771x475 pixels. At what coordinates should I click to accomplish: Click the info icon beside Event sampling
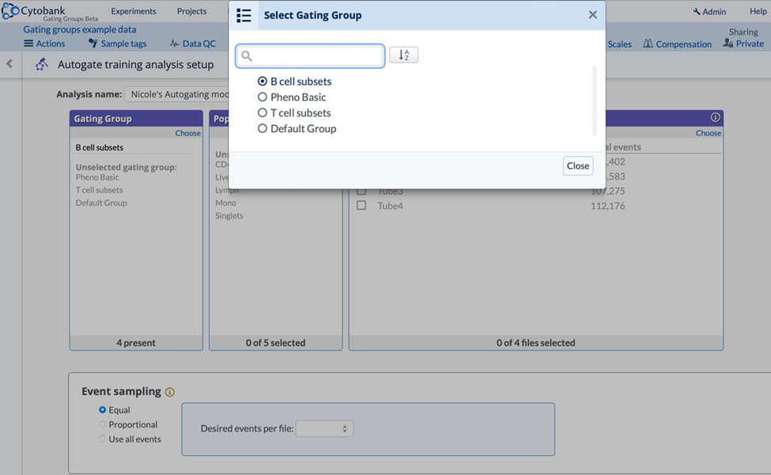(x=170, y=392)
